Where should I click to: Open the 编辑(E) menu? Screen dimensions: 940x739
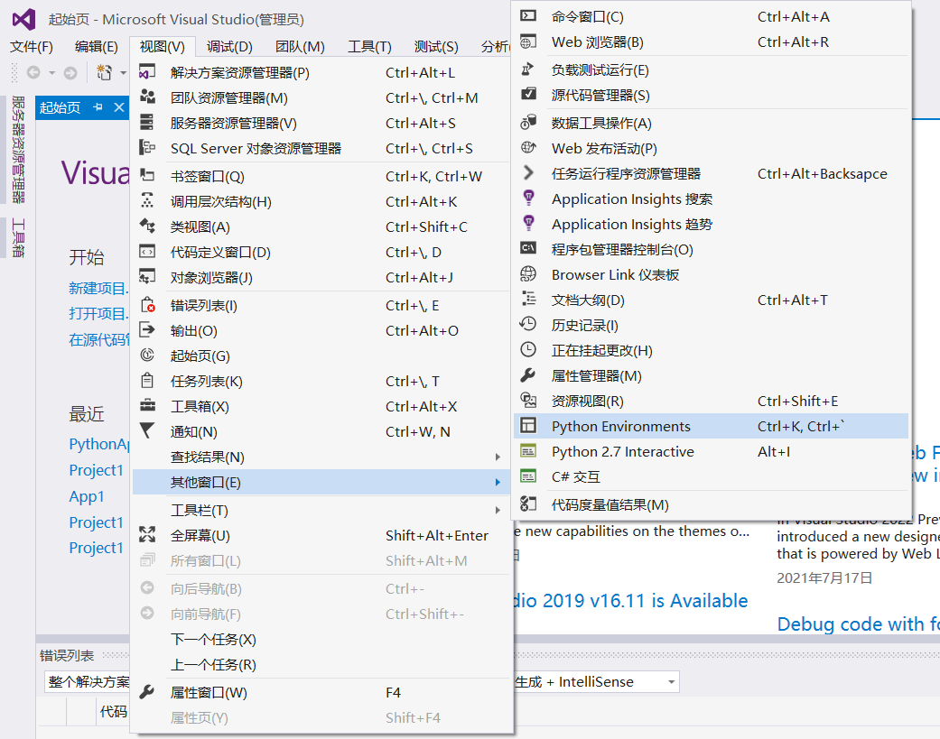[x=96, y=47]
